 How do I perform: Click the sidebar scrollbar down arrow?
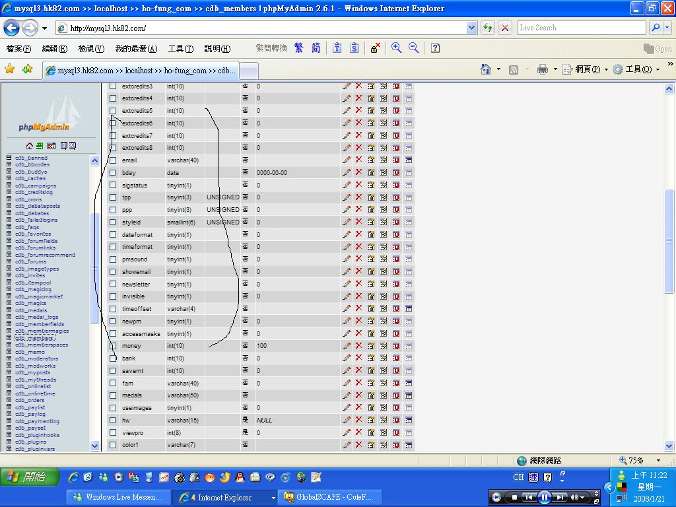coord(95,446)
